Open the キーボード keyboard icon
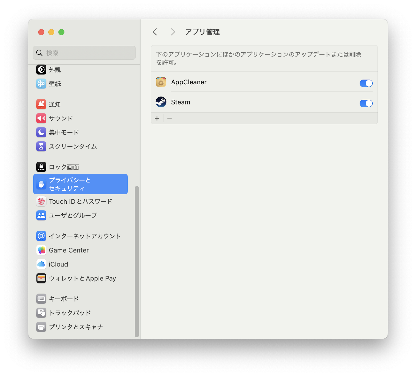The height and width of the screenshot is (376, 416). point(41,299)
